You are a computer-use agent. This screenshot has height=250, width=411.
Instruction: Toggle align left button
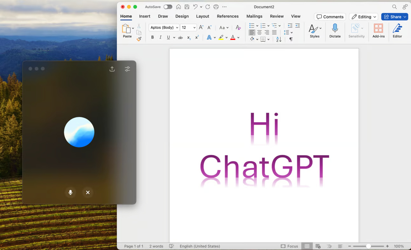[252, 32]
